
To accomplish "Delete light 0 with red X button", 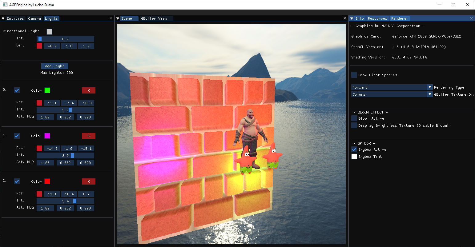I will [89, 90].
